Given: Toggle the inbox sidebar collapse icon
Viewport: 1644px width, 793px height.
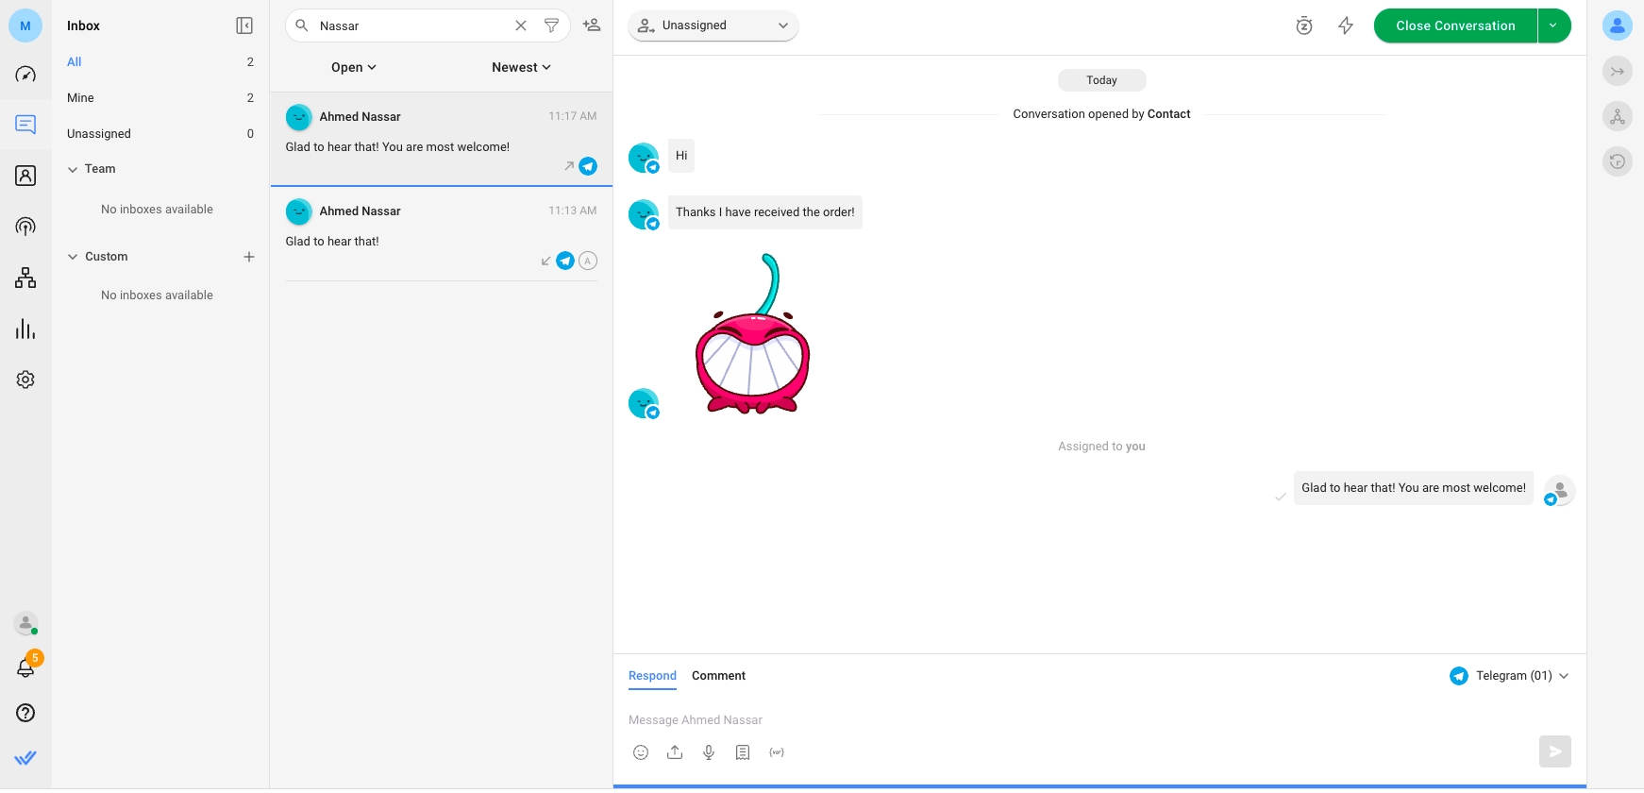Looking at the screenshot, I should coord(244,25).
